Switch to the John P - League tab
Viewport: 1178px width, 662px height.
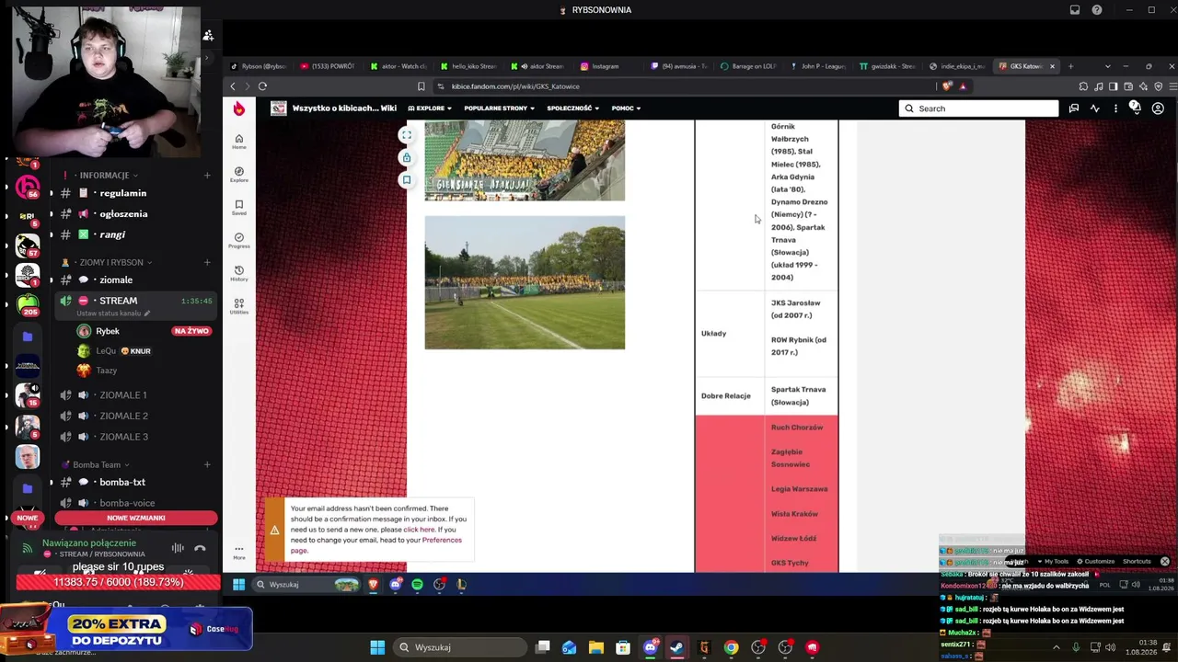click(x=817, y=66)
